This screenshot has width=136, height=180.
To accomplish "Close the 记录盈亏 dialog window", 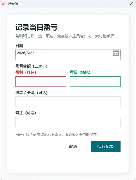I will [x=131, y=4].
